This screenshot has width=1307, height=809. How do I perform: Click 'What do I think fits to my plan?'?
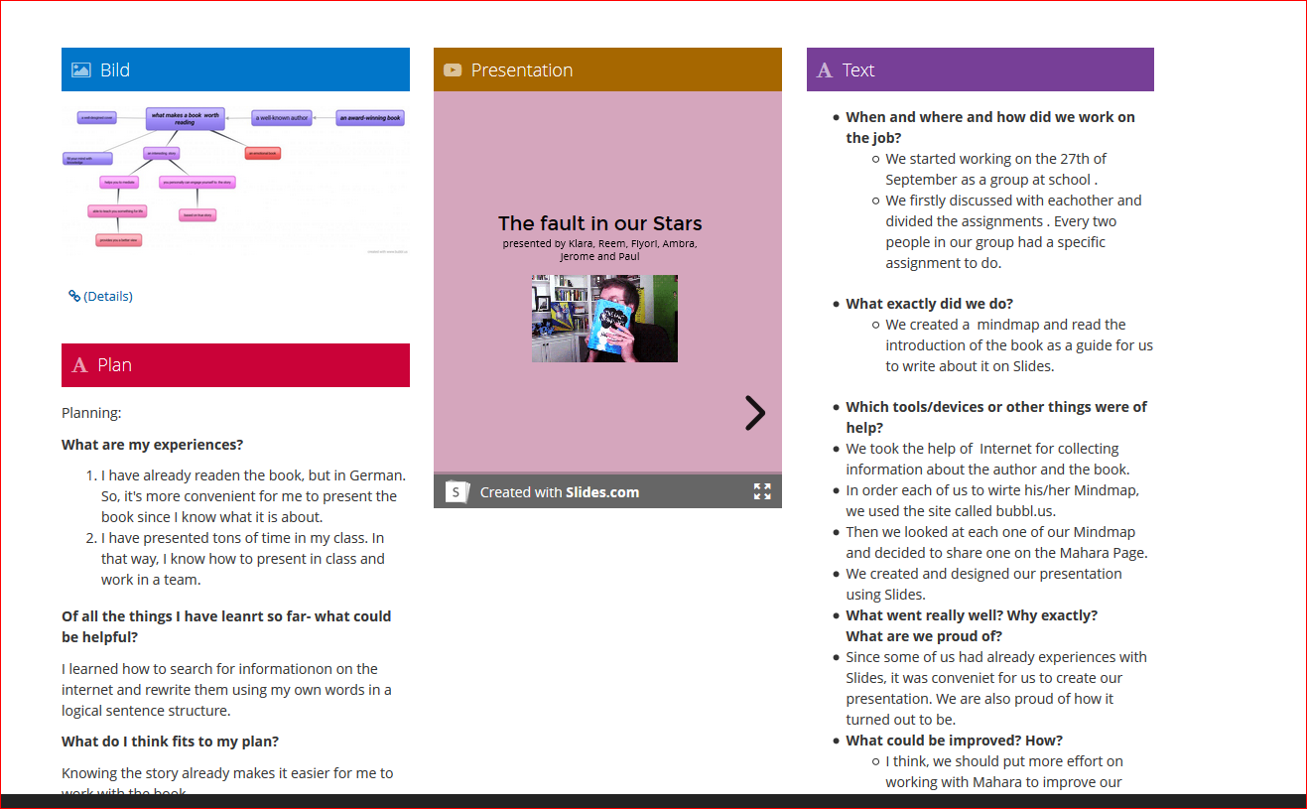(171, 742)
